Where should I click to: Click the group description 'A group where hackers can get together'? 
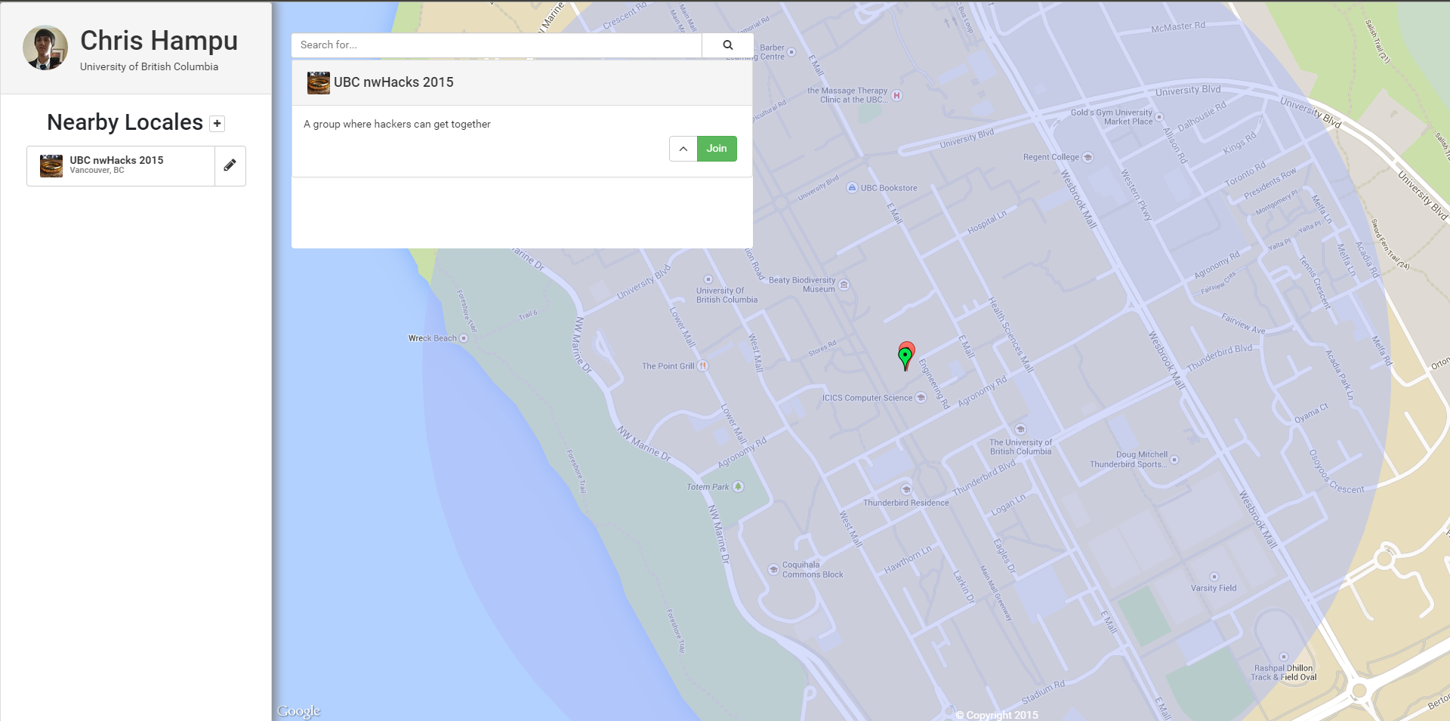(397, 125)
